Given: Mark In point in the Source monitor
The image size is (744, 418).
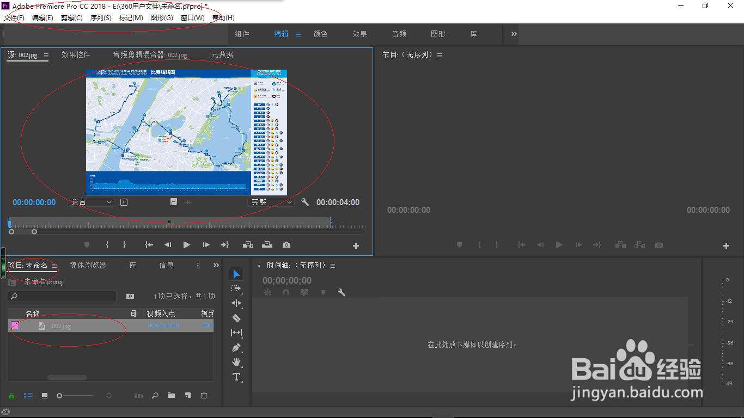Looking at the screenshot, I should tap(107, 245).
